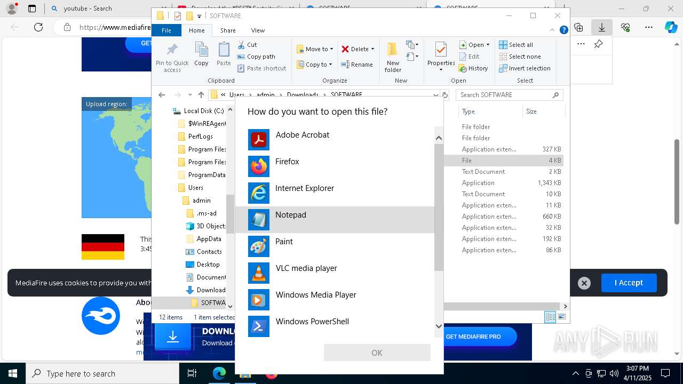This screenshot has width=683, height=384.
Task: Sort by the Size column header
Action: (x=543, y=111)
